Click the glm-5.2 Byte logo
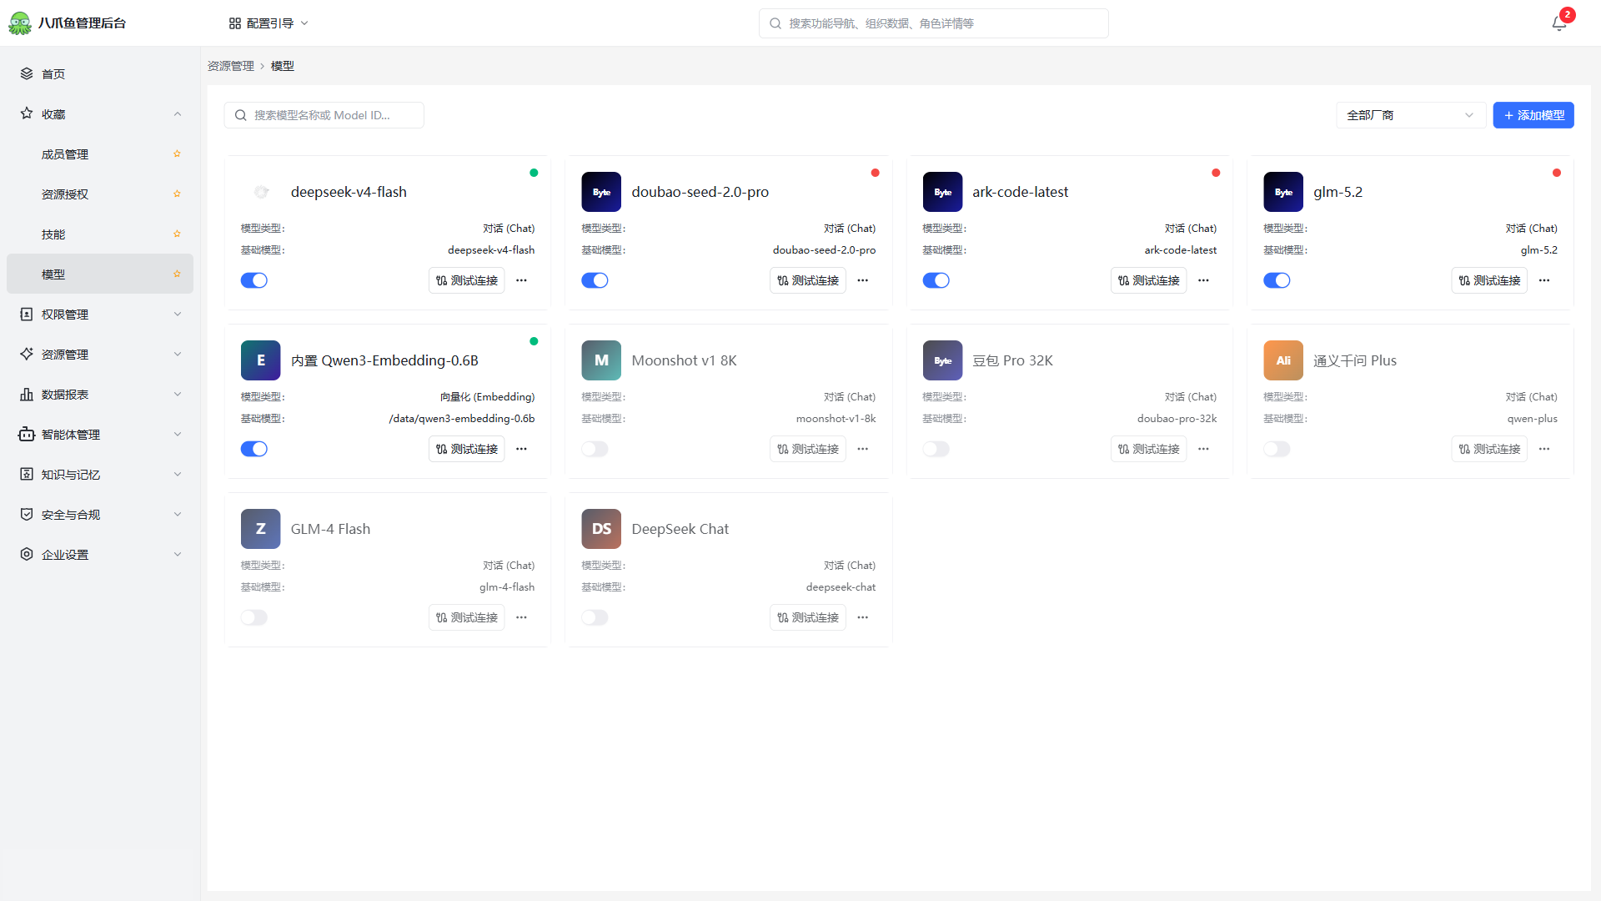 1283,192
